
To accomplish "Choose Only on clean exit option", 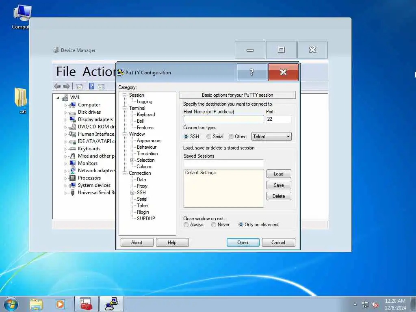I will (240, 225).
